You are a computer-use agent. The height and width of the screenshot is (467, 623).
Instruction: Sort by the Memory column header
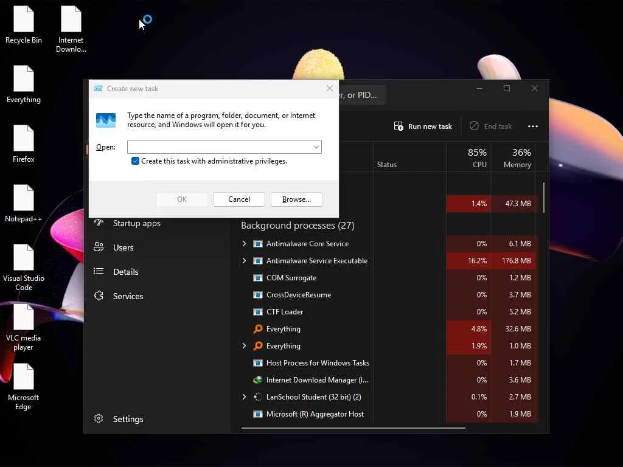(x=513, y=157)
